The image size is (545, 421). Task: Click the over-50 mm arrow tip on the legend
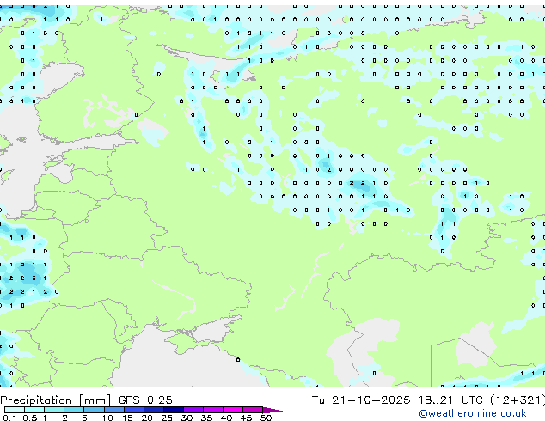click(x=273, y=410)
